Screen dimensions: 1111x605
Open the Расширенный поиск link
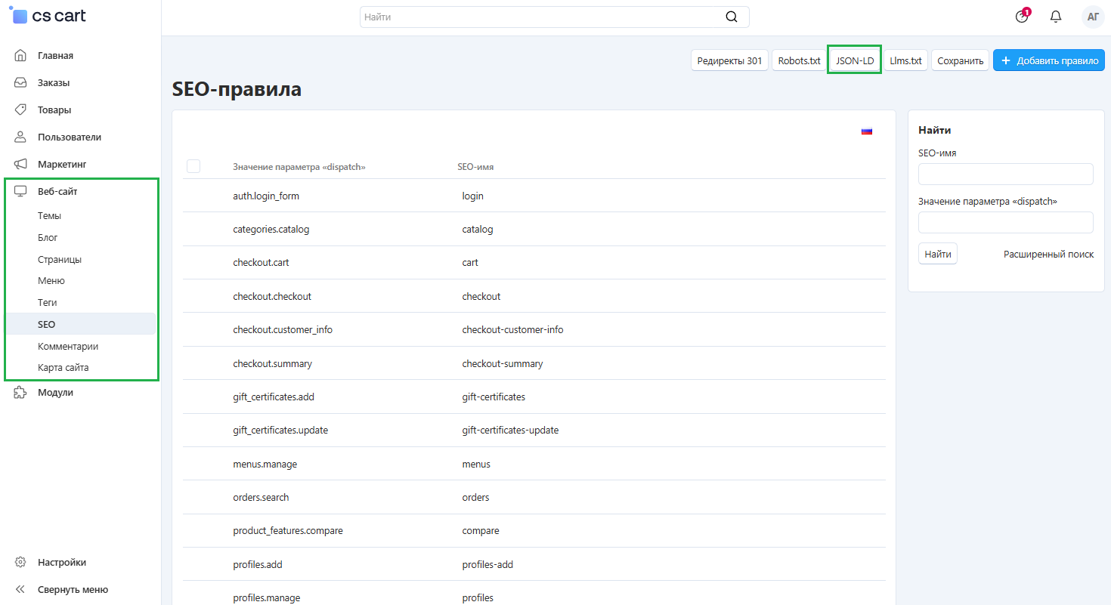tap(1048, 254)
